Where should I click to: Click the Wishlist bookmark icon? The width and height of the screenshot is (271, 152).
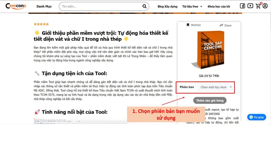[188, 25]
